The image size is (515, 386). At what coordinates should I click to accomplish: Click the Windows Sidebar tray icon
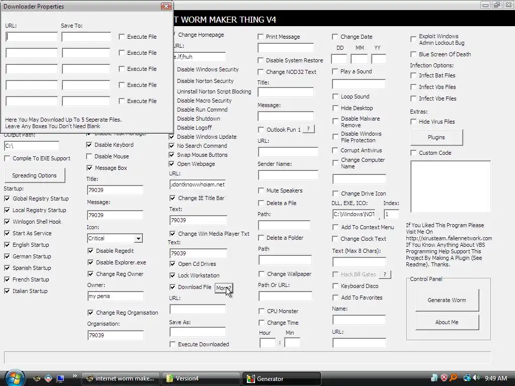[434, 378]
